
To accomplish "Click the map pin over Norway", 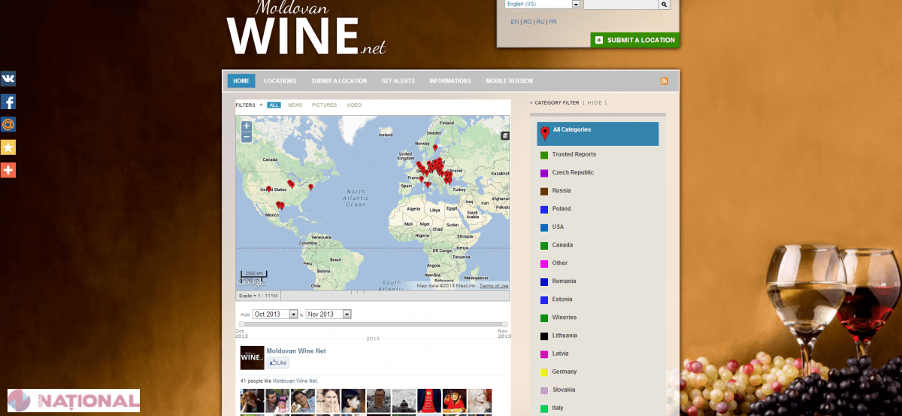I will click(434, 147).
